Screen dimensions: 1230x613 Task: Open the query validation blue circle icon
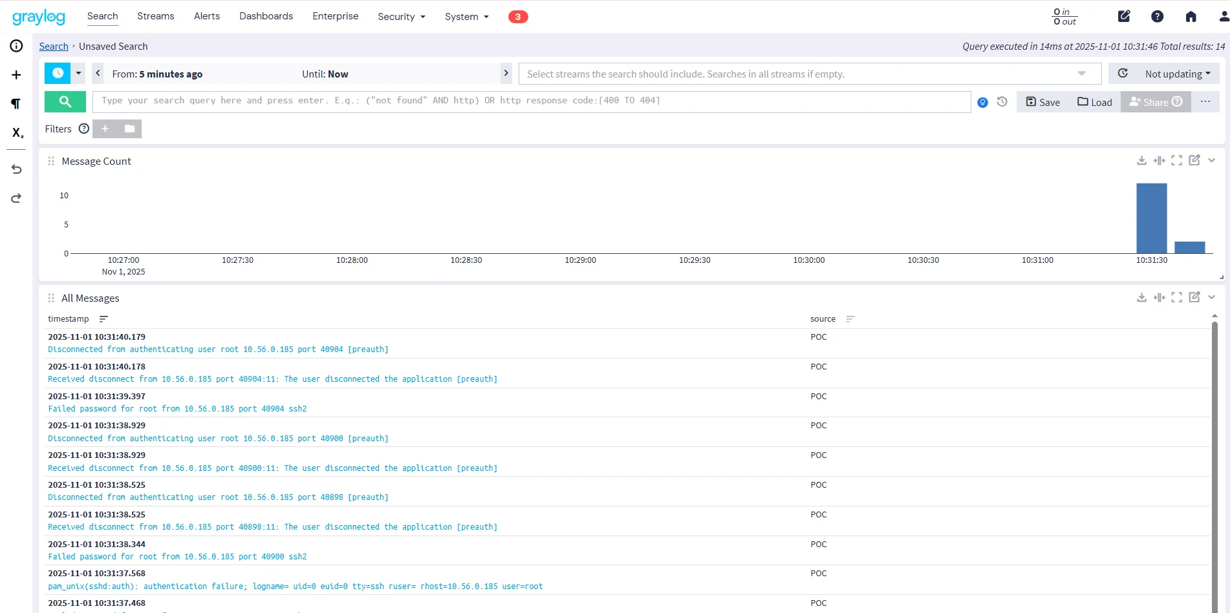point(982,102)
